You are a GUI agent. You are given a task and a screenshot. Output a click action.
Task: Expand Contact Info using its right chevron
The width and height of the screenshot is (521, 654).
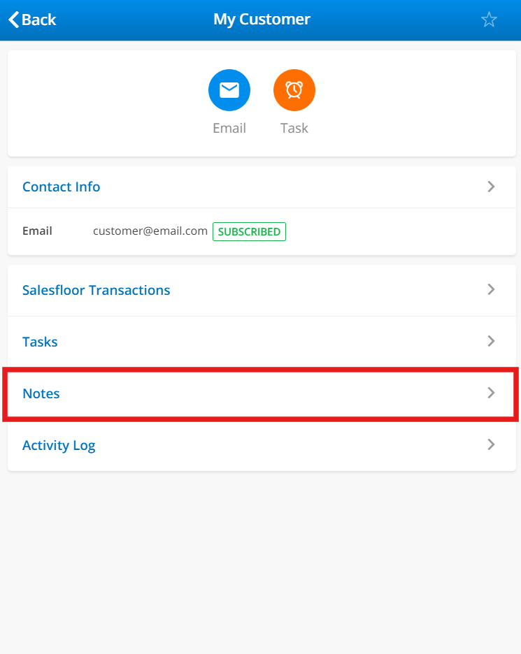click(x=491, y=187)
